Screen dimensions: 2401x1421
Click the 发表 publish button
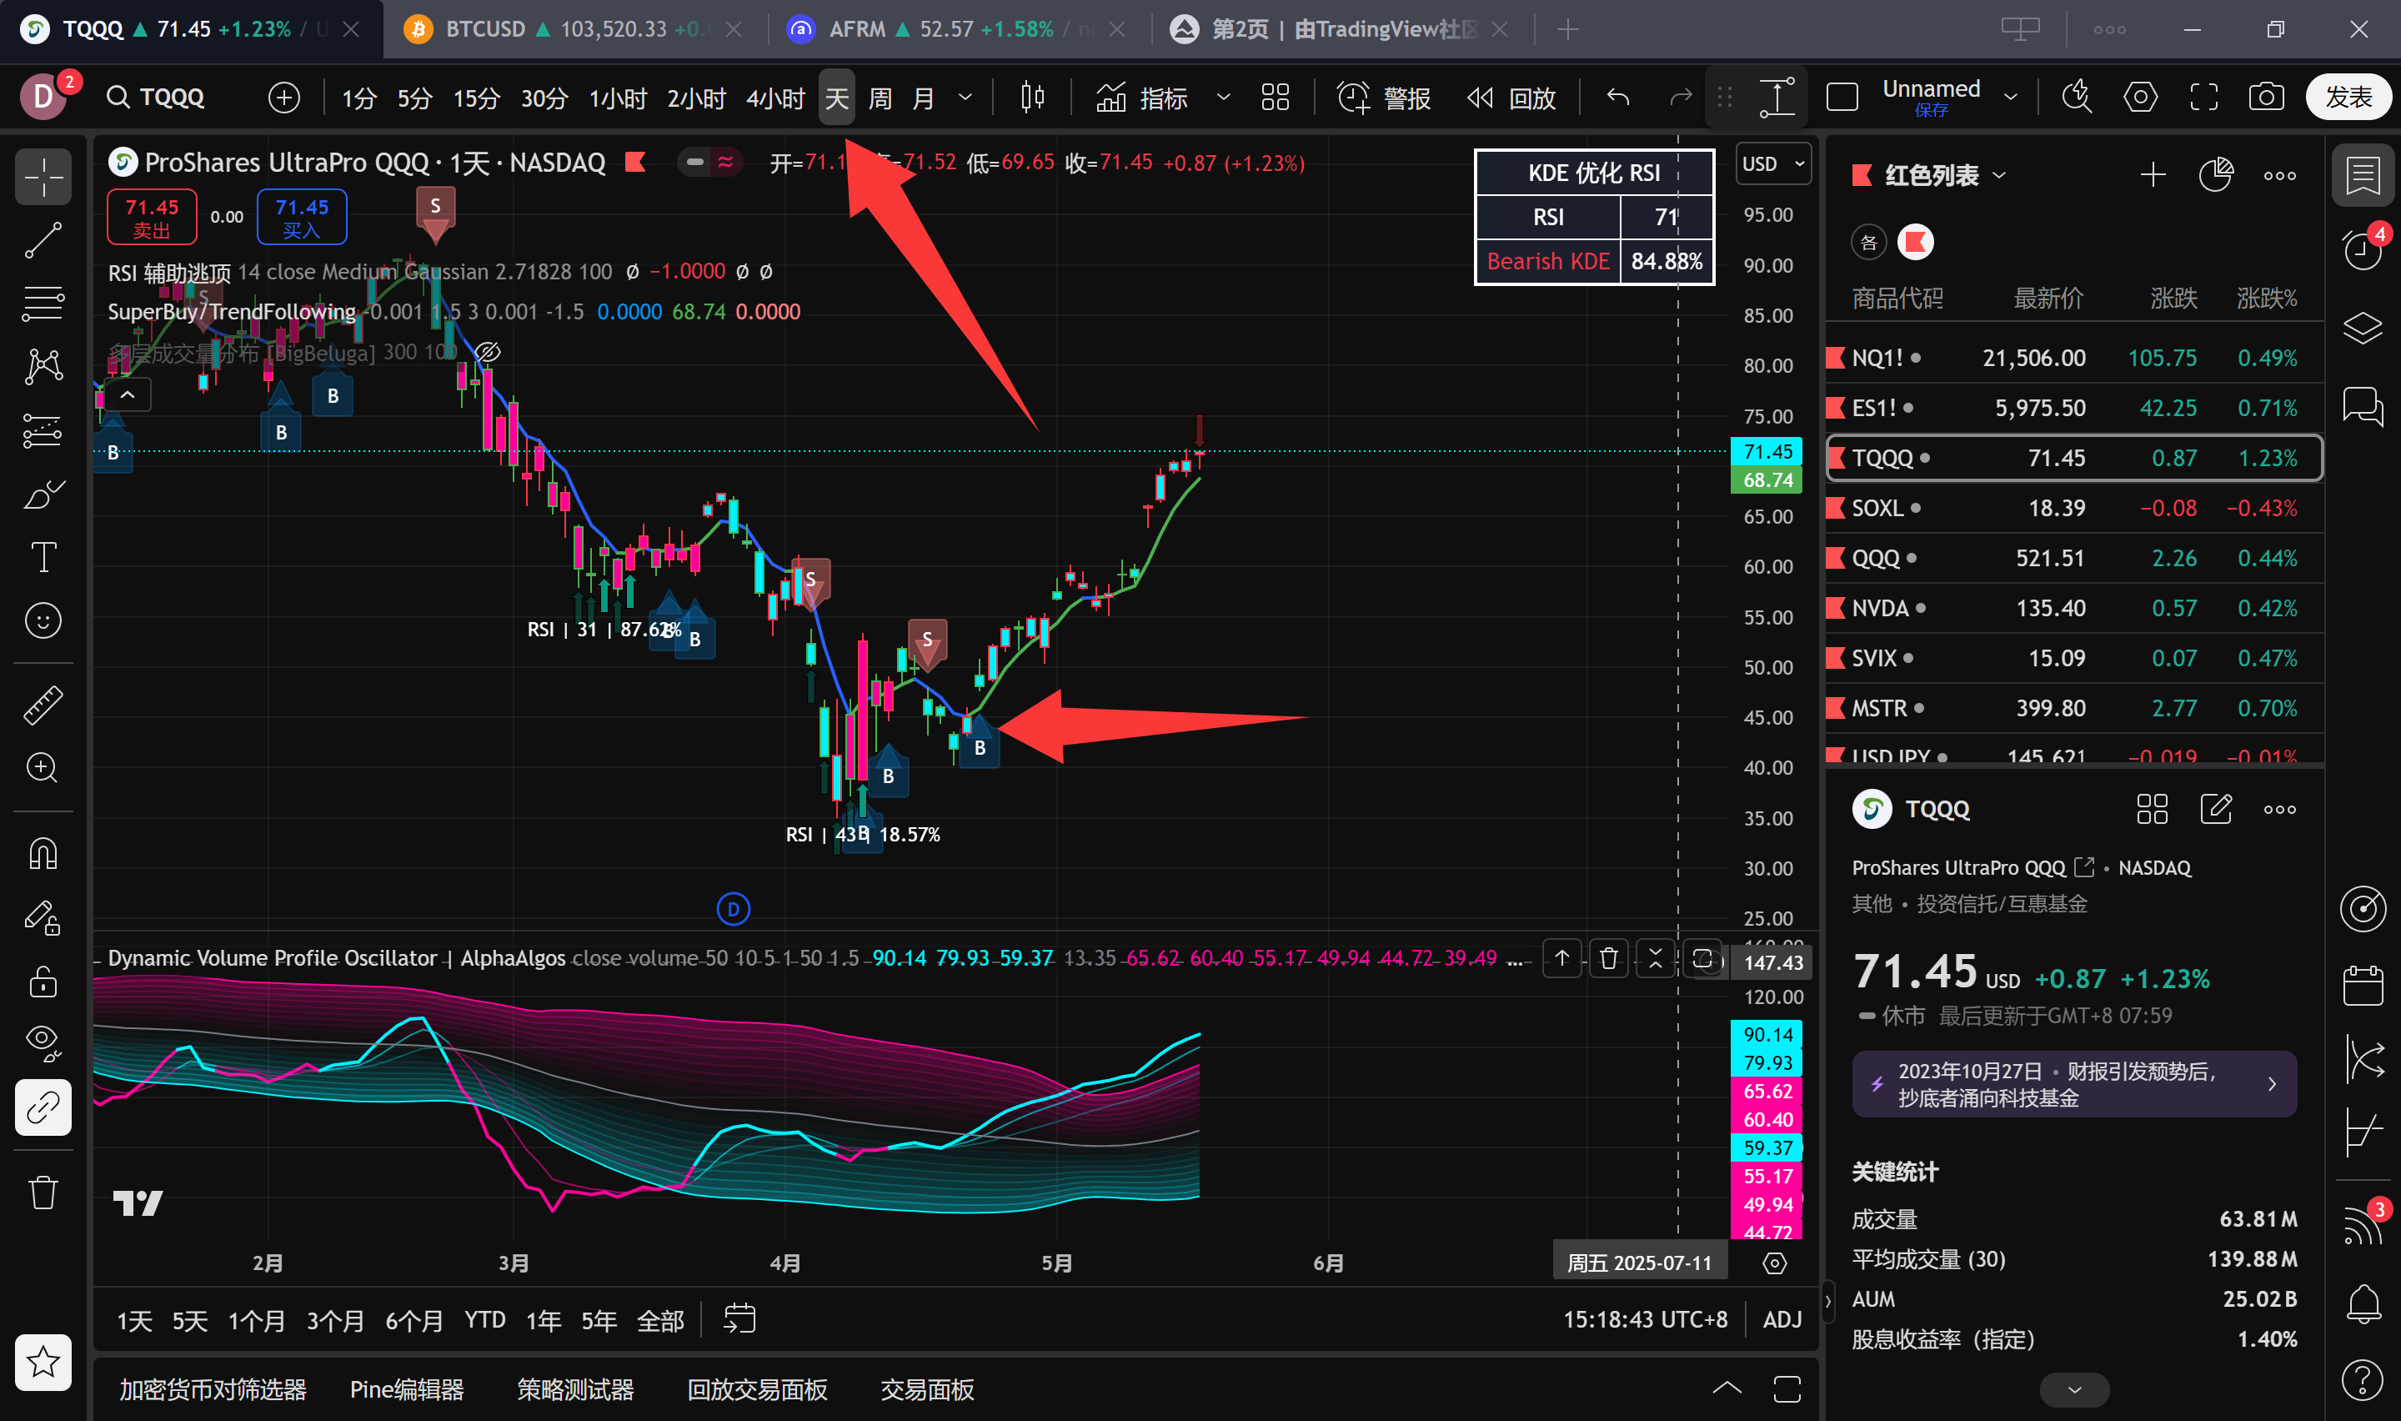(2349, 98)
